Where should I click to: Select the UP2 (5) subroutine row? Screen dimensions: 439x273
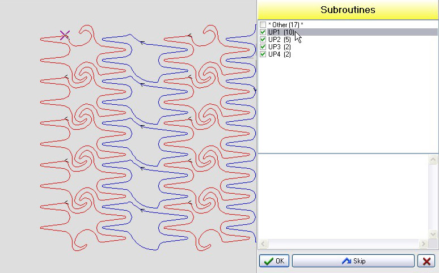[x=280, y=40]
